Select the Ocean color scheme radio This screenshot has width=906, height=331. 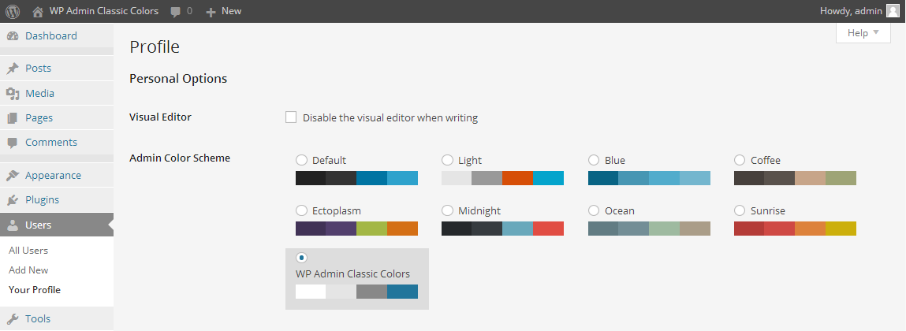click(x=594, y=210)
